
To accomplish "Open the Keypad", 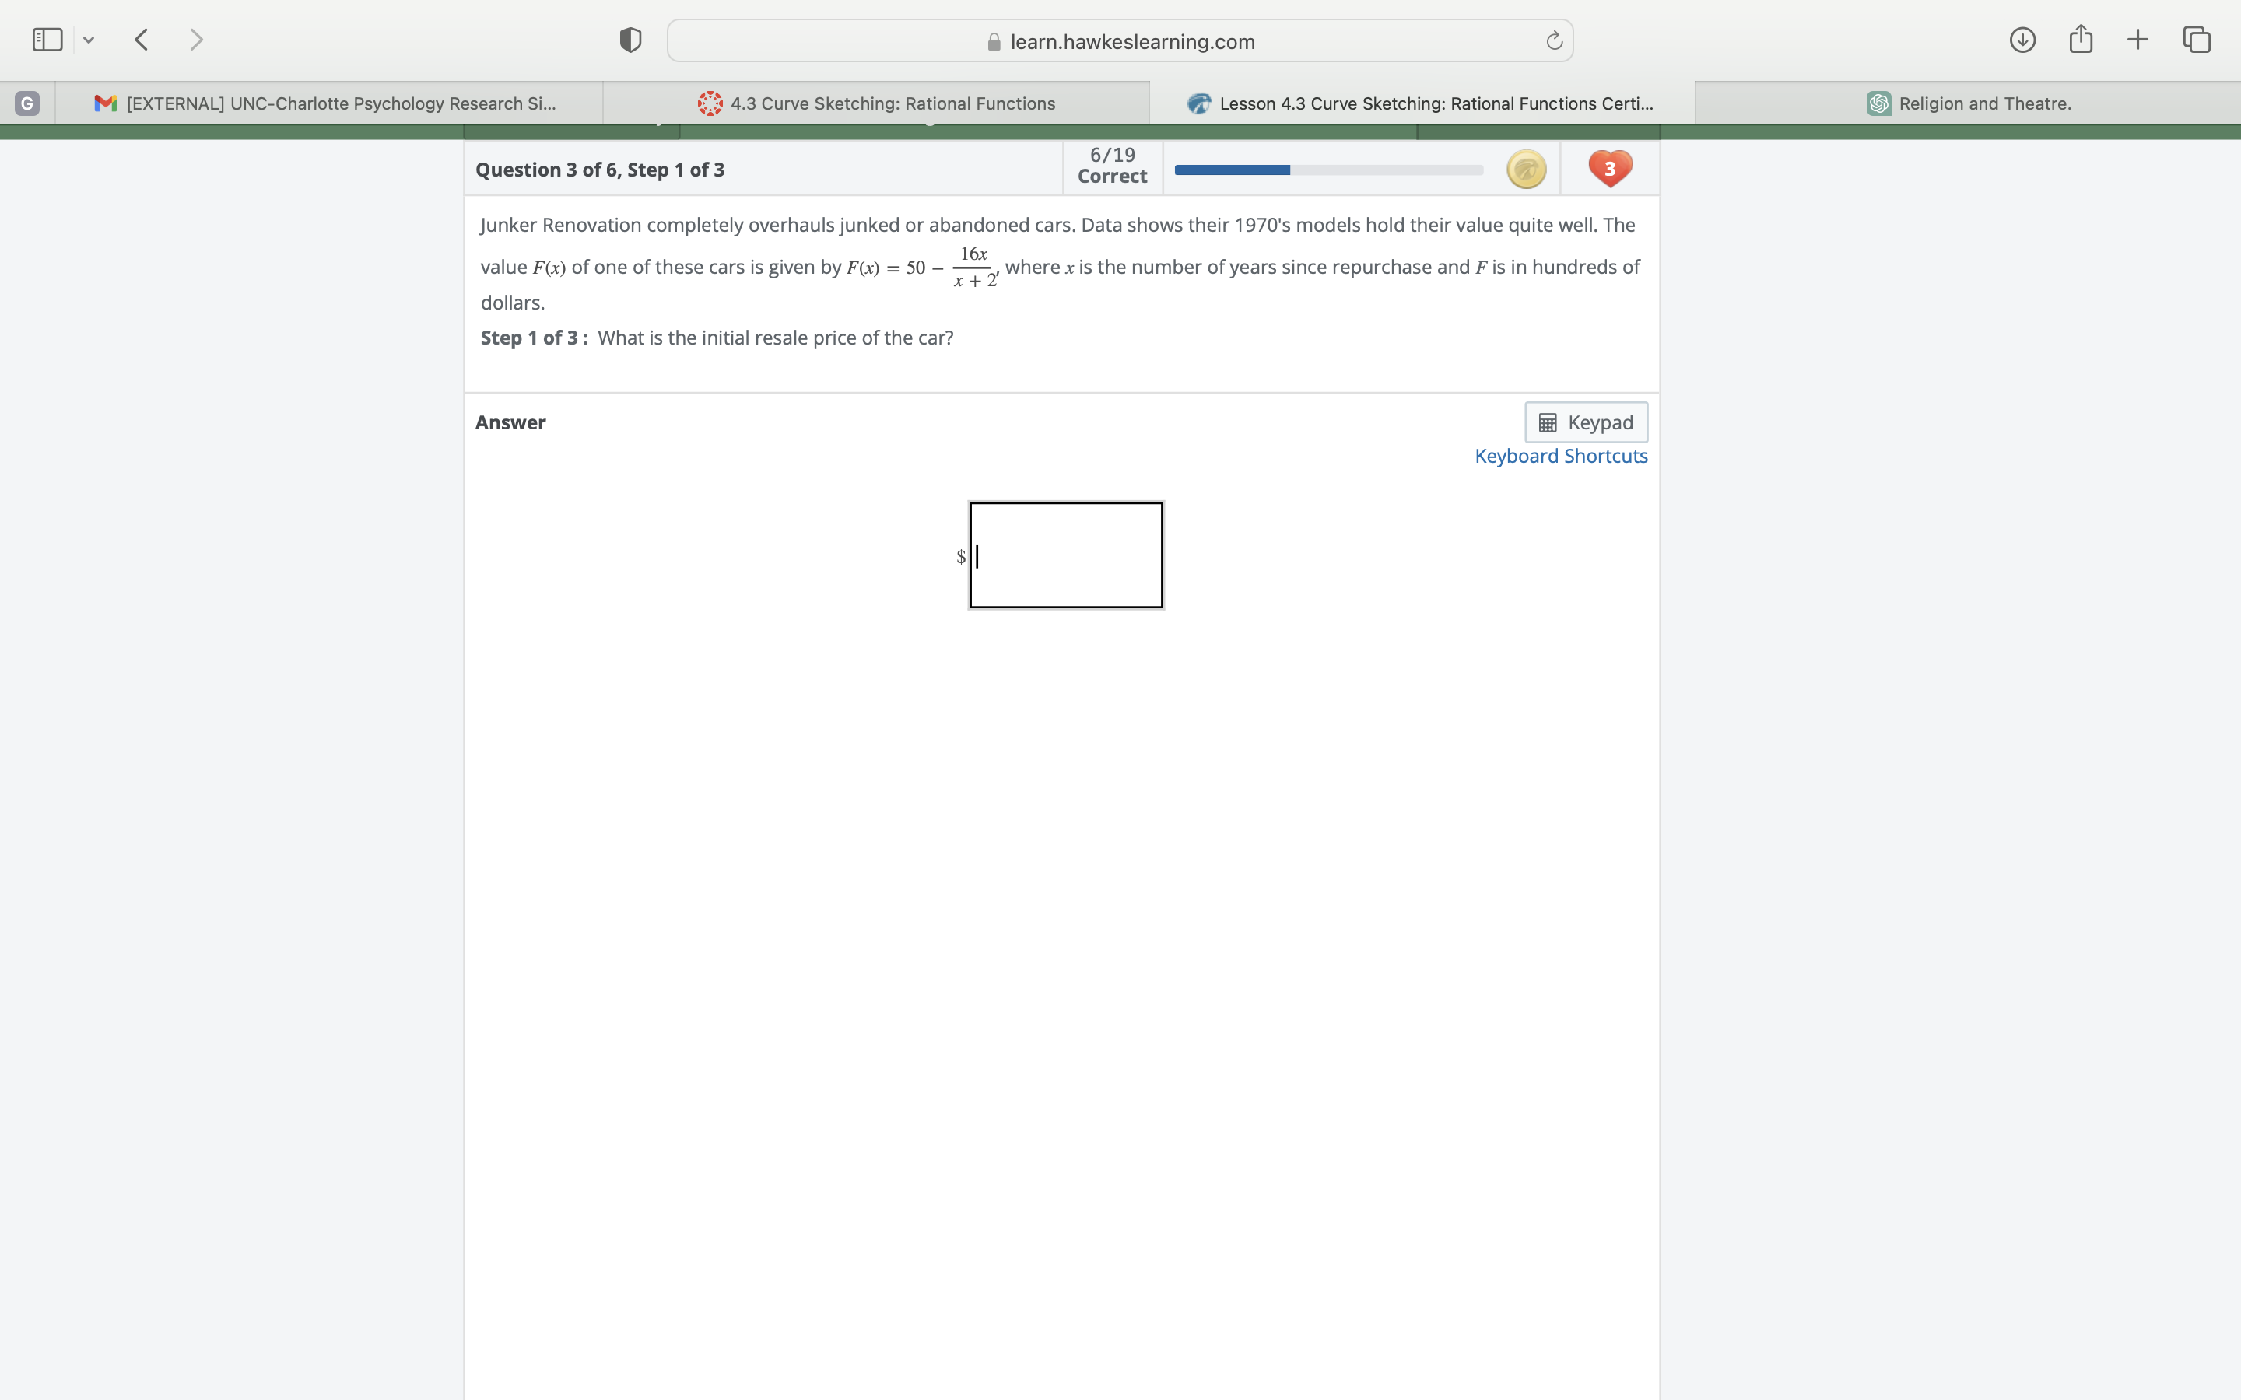I will pyautogui.click(x=1585, y=422).
